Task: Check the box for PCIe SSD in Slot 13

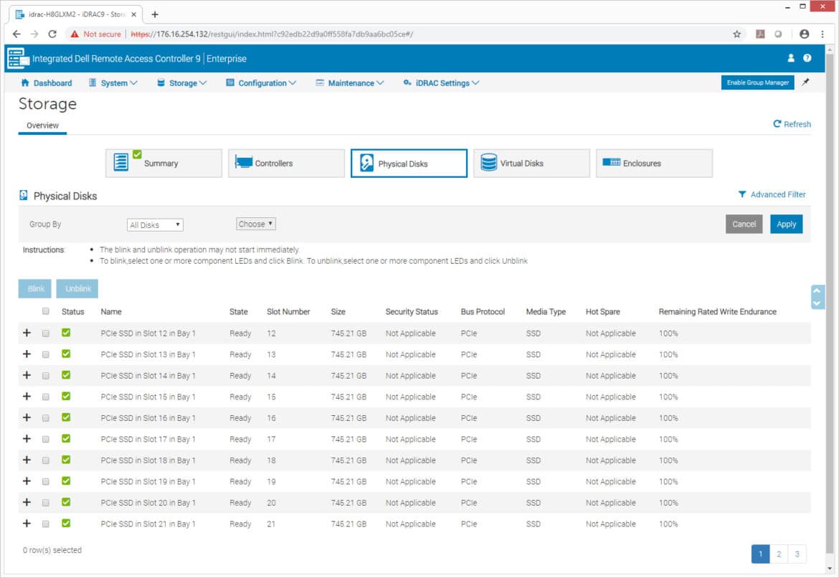Action: coord(45,355)
